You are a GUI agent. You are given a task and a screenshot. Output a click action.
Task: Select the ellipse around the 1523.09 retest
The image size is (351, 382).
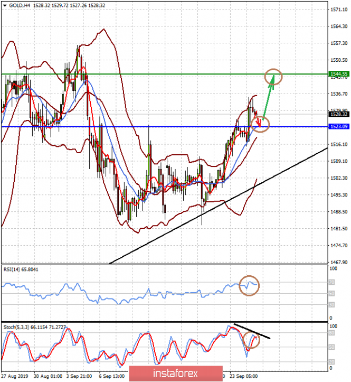click(x=260, y=124)
